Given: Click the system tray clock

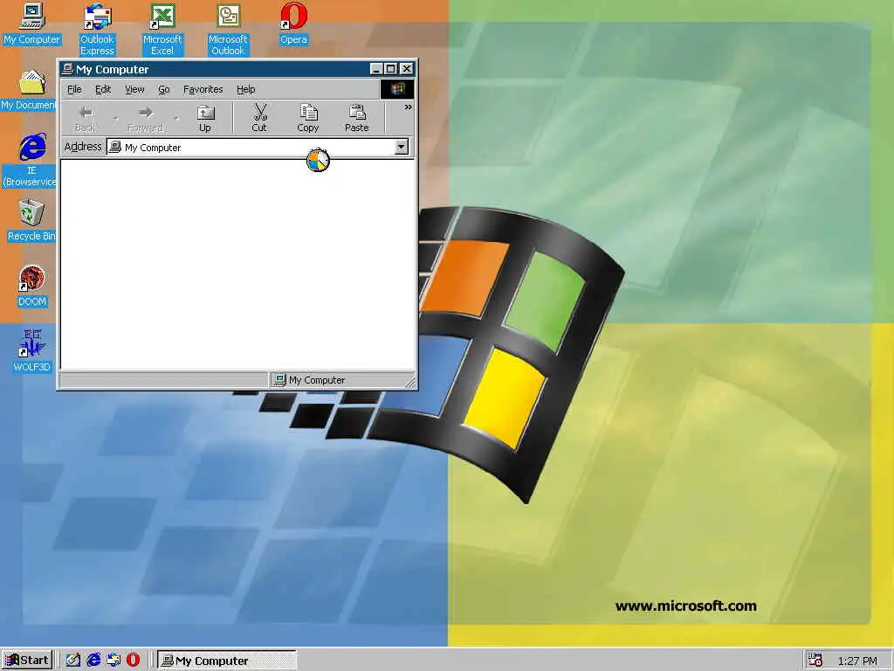Looking at the screenshot, I should tap(857, 661).
